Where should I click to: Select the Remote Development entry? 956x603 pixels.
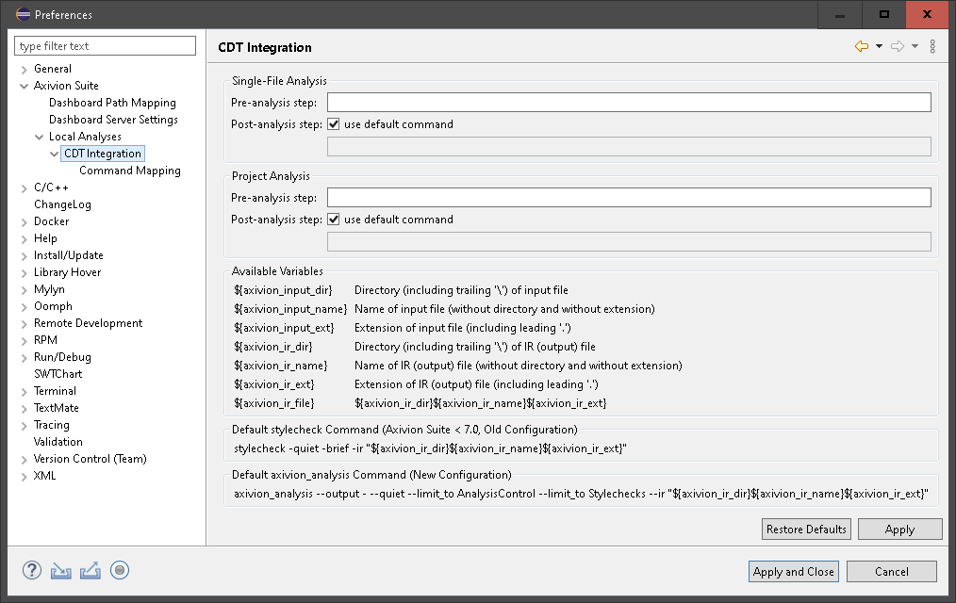[x=88, y=323]
